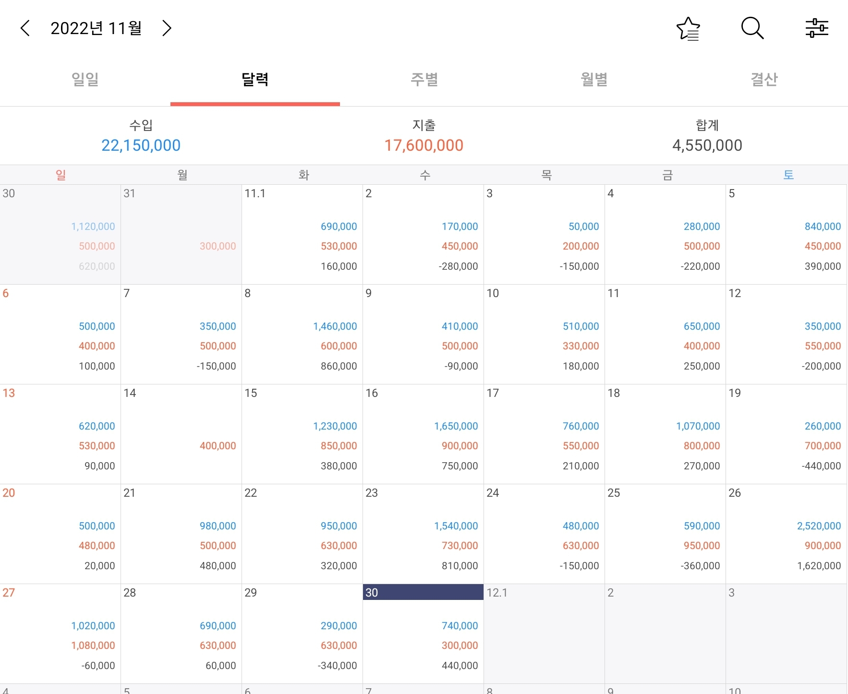This screenshot has width=848, height=694.
Task: Tap the 수 Wednesday column header
Action: click(425, 175)
